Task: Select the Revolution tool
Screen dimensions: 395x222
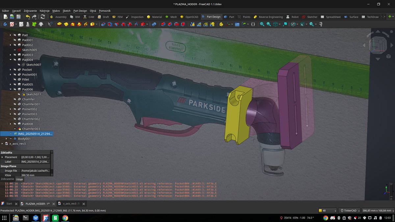Action: (x=66, y=24)
